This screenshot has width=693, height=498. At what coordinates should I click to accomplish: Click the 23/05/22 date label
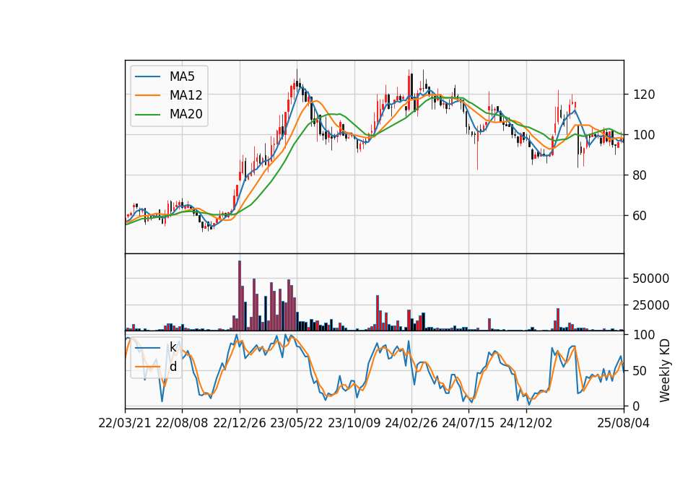(x=297, y=423)
